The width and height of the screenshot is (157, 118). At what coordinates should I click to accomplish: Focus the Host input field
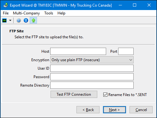coord(78,51)
